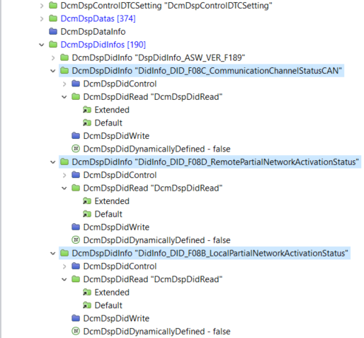Click the reference icon beside Default under F08D
The width and height of the screenshot is (364, 338).
click(87, 214)
